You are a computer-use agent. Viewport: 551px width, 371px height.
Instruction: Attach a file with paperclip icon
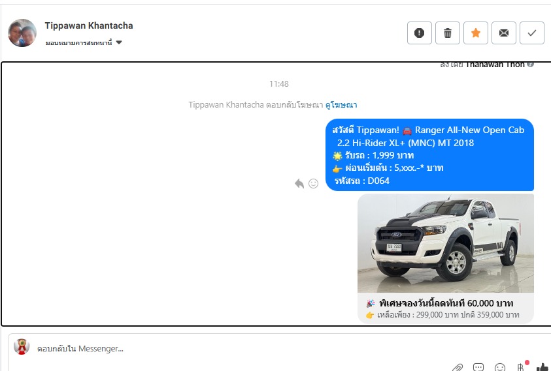(457, 367)
